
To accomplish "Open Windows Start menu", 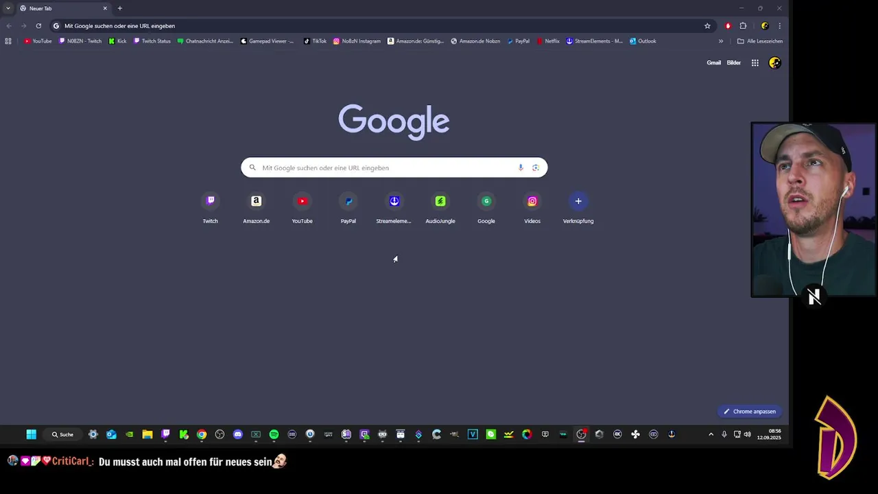I will [x=31, y=434].
